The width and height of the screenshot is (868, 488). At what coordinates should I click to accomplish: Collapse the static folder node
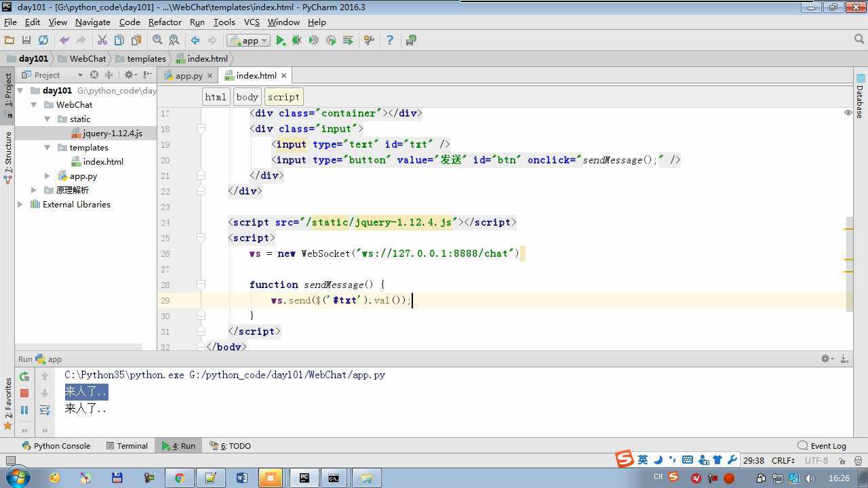[x=47, y=119]
